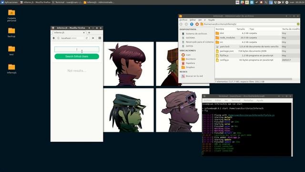
Task: Select the Inferno JS browser tab
Action: (69, 32)
